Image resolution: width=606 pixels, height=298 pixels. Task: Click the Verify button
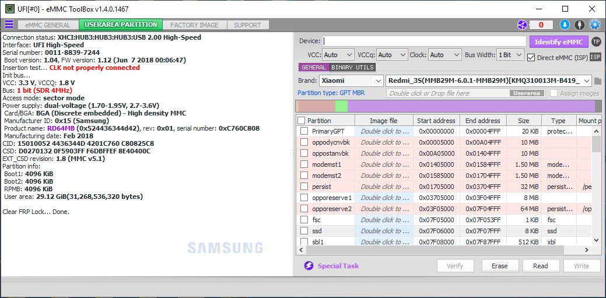[455, 266]
